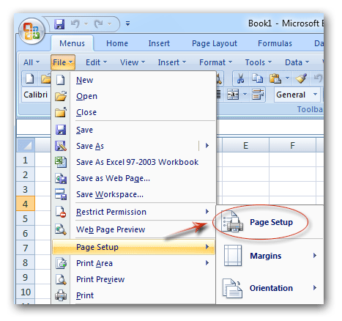Switch to the Menus tab
Viewport: 342px width, 321px height.
72,43
